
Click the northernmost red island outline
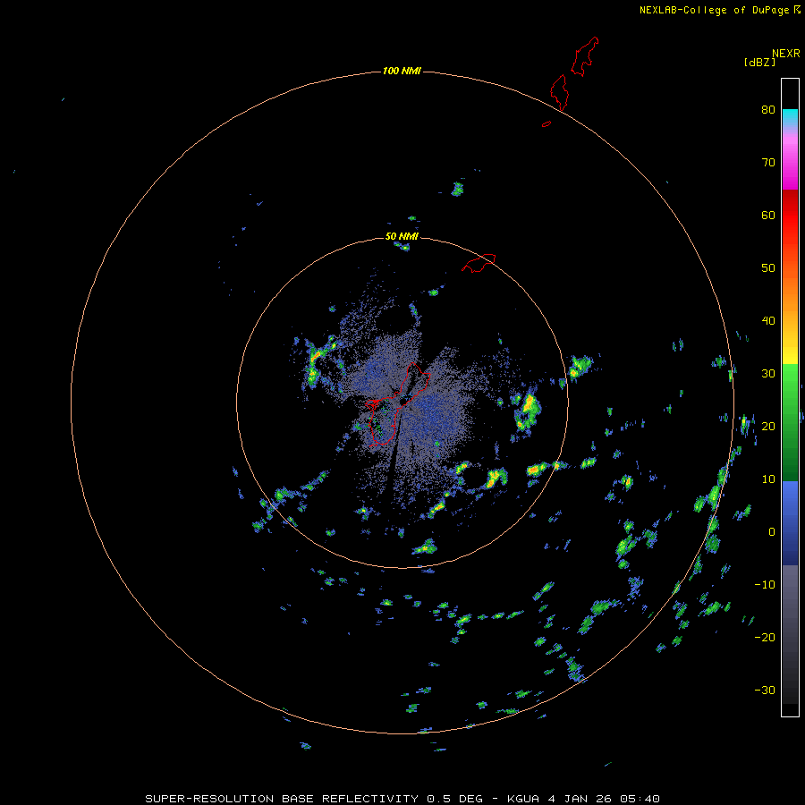coord(585,56)
